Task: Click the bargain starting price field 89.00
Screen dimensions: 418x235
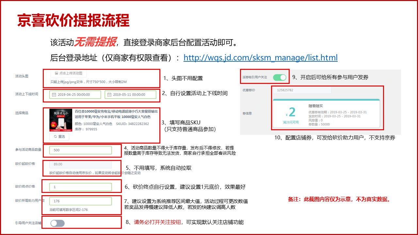Action: [x=81, y=164]
